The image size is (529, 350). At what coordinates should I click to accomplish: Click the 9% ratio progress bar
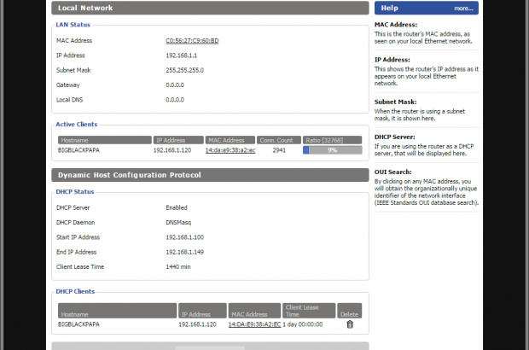[332, 149]
